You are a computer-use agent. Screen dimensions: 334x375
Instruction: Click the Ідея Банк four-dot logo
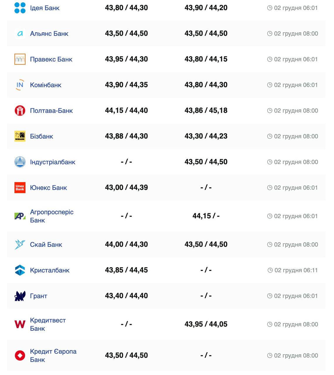(x=20, y=8)
